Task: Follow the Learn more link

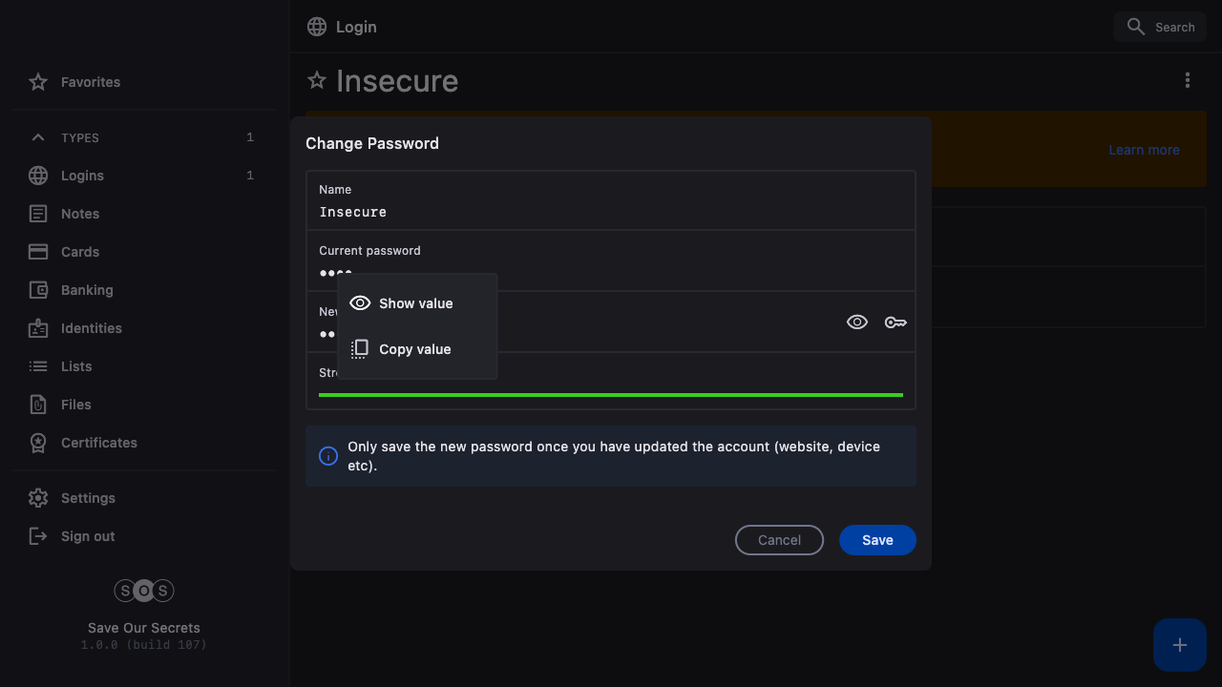Action: point(1144,150)
